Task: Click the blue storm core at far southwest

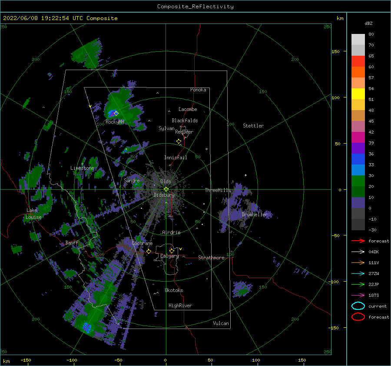Action: (86, 328)
